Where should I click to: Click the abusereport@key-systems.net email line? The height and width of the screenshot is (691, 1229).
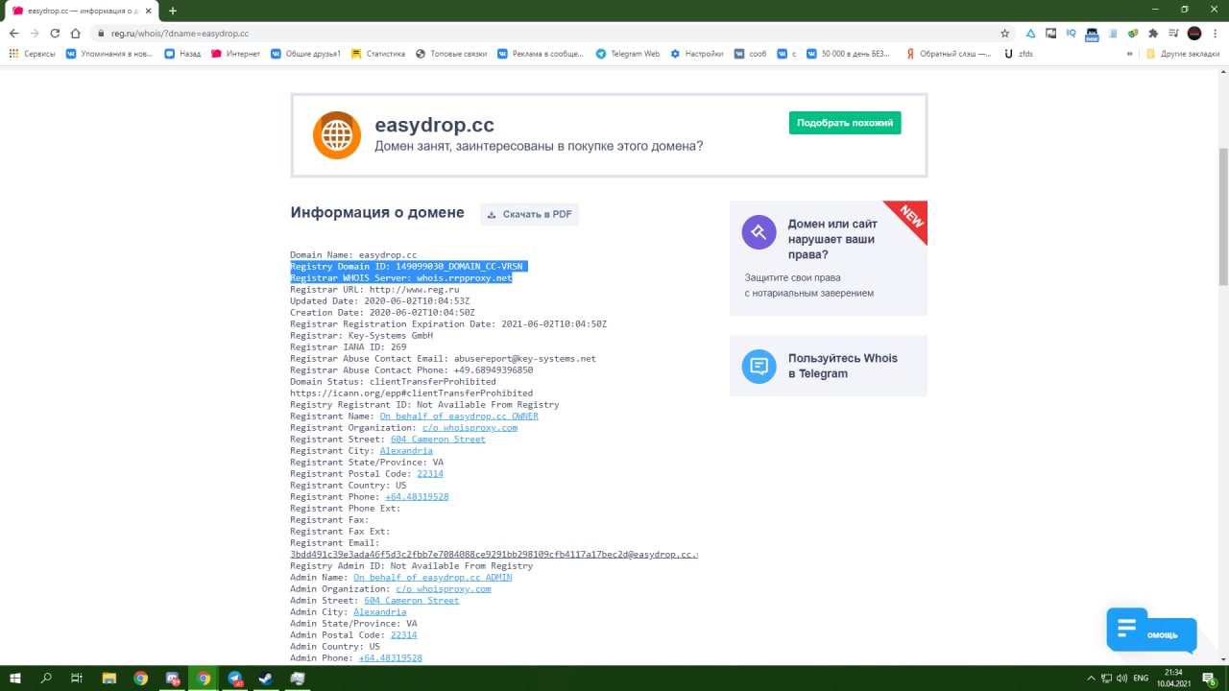pos(443,359)
